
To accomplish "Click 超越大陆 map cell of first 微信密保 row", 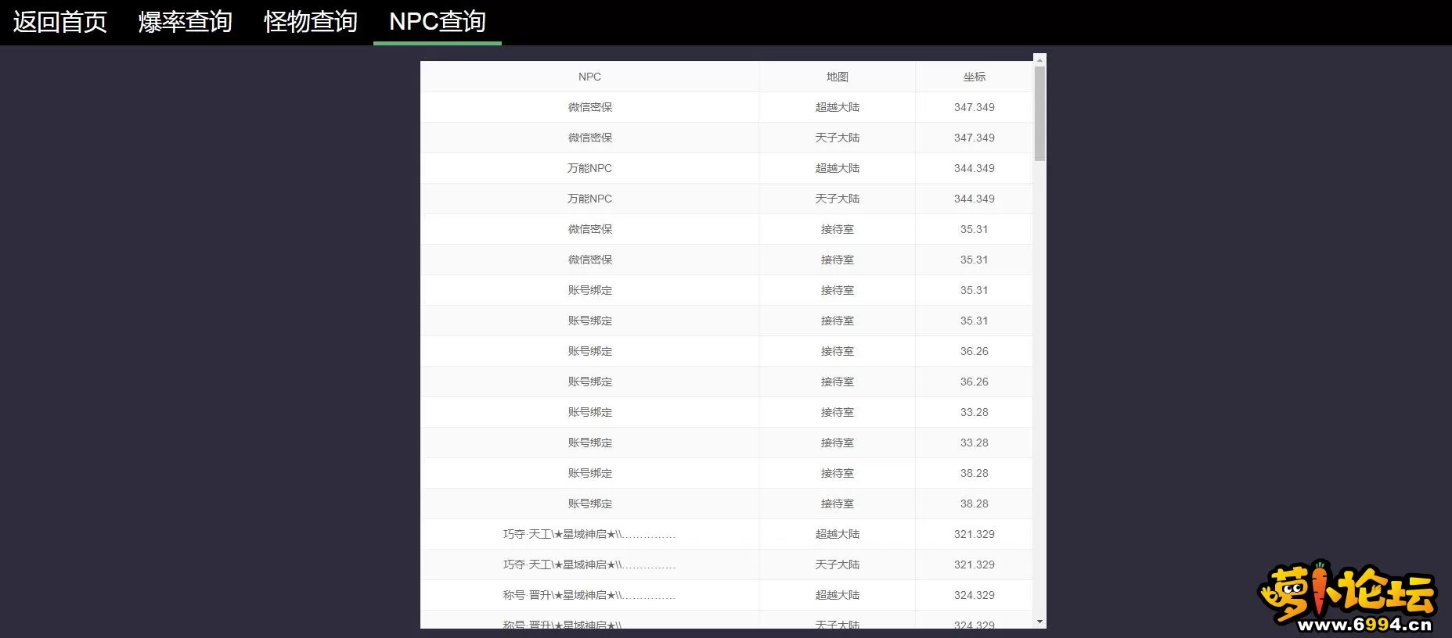I will pos(838,107).
